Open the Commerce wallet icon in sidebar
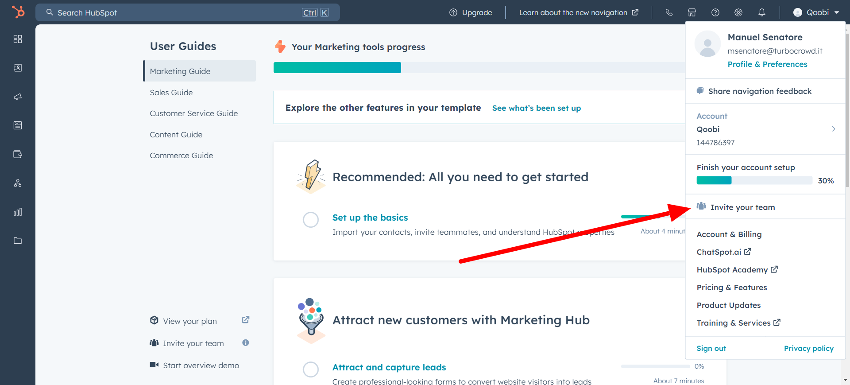850x385 pixels. point(18,154)
